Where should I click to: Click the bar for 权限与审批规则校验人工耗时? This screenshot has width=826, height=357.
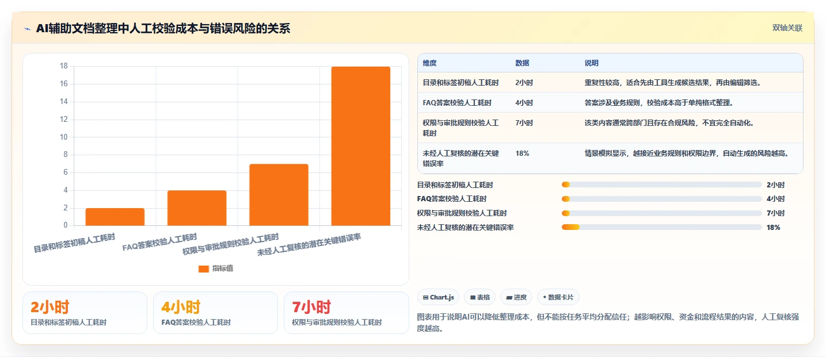pos(279,195)
